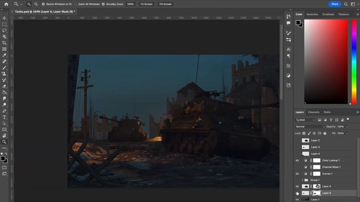
Task: Open the Fill slider dropdown arrow
Action: point(347,134)
